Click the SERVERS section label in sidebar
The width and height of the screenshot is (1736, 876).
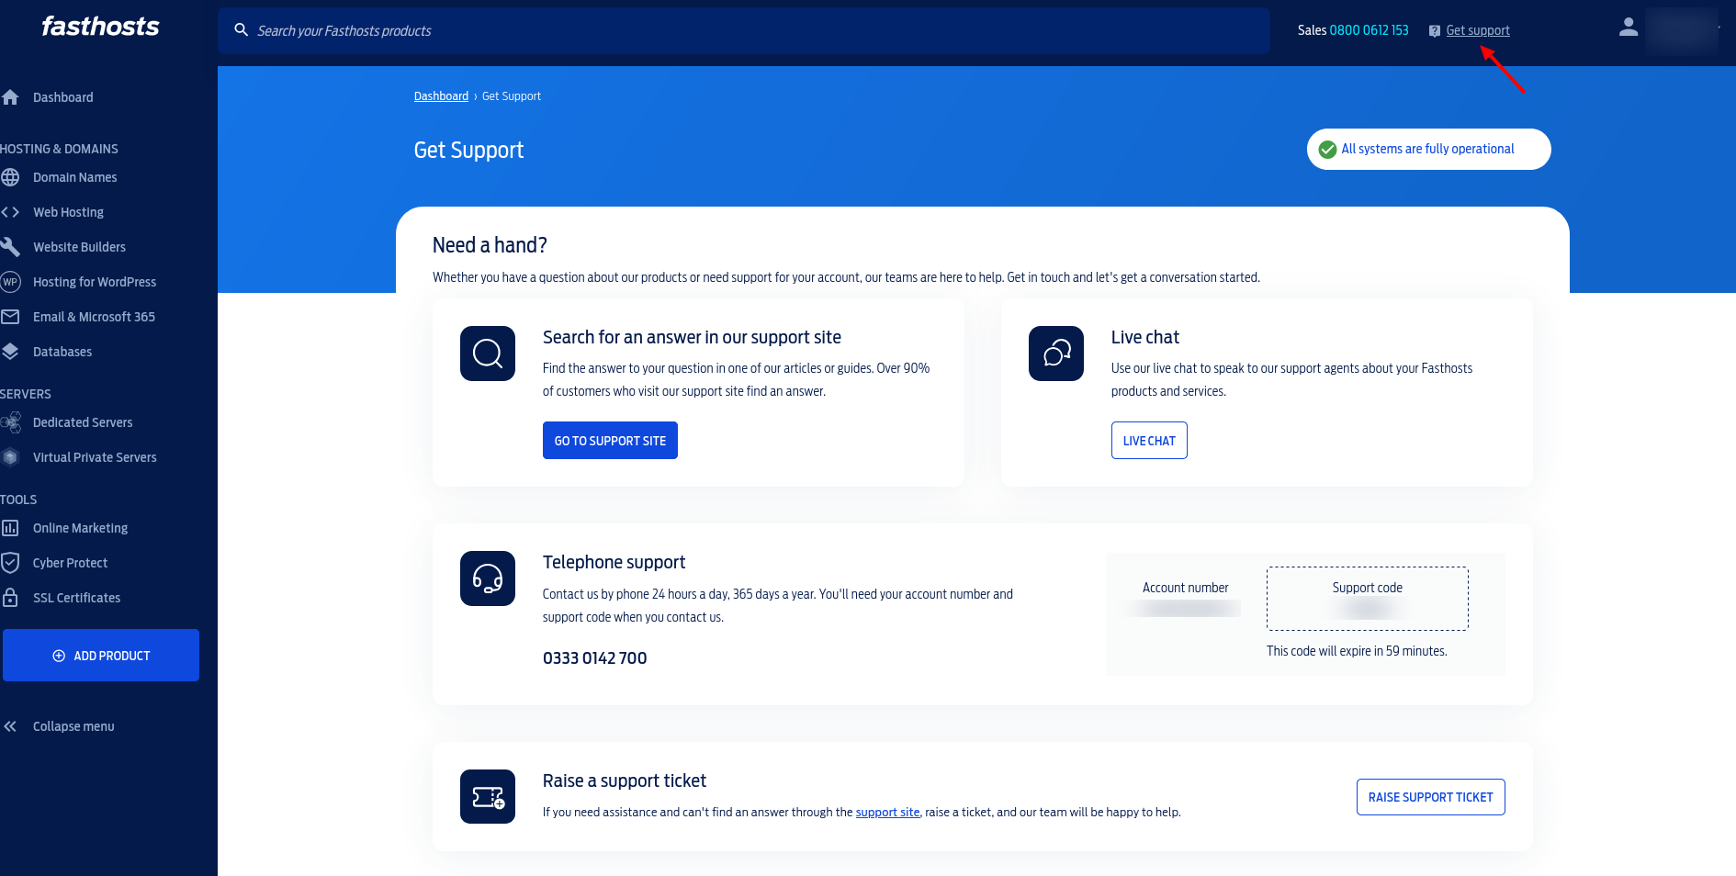[26, 394]
